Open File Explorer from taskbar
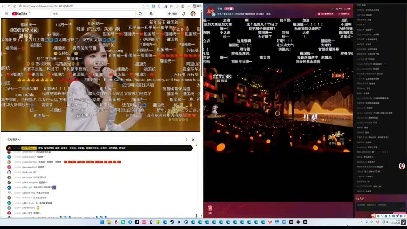Viewport: 407px width, 229px height. (x=109, y=222)
